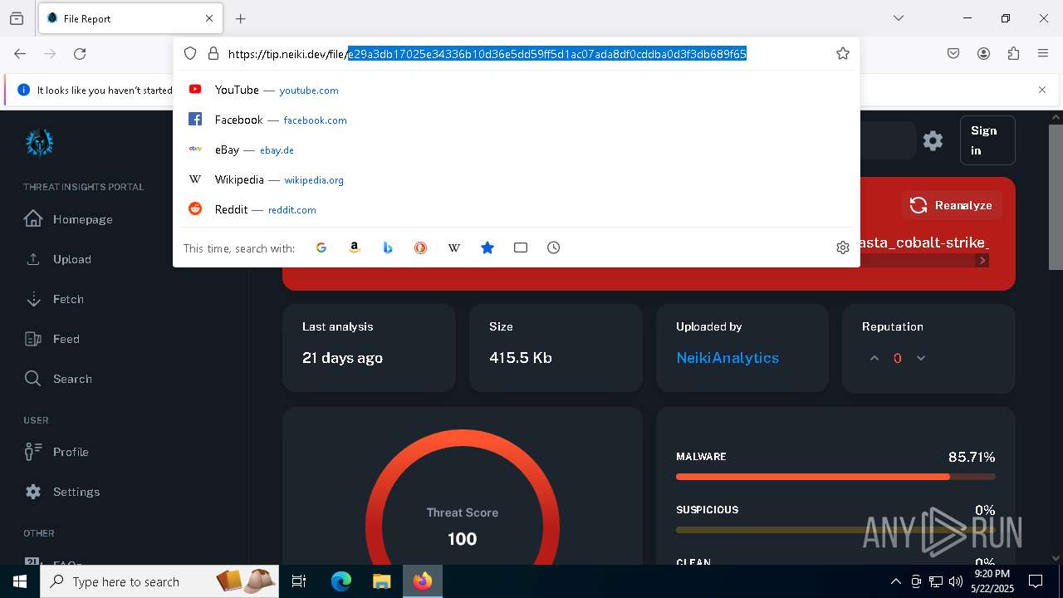The height and width of the screenshot is (598, 1063).
Task: Show hidden system tray icons
Action: [895, 581]
